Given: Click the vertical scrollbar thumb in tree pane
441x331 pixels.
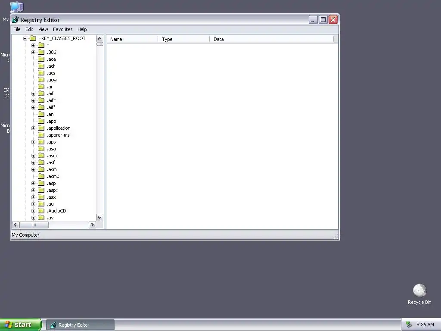Looking at the screenshot, I should pyautogui.click(x=100, y=44).
